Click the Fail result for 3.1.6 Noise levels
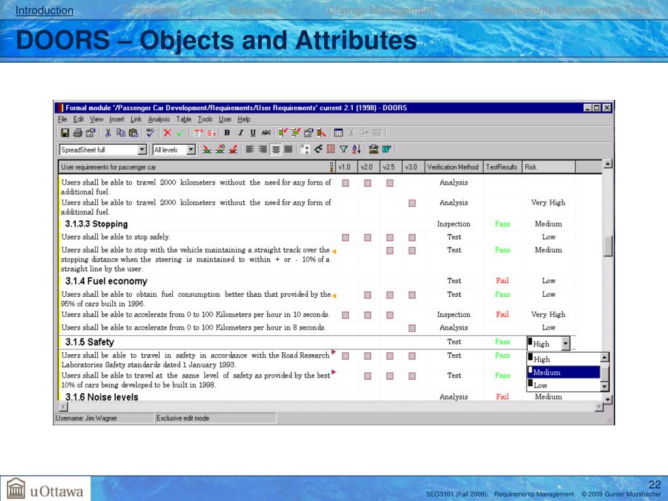This screenshot has width=668, height=501. point(502,397)
